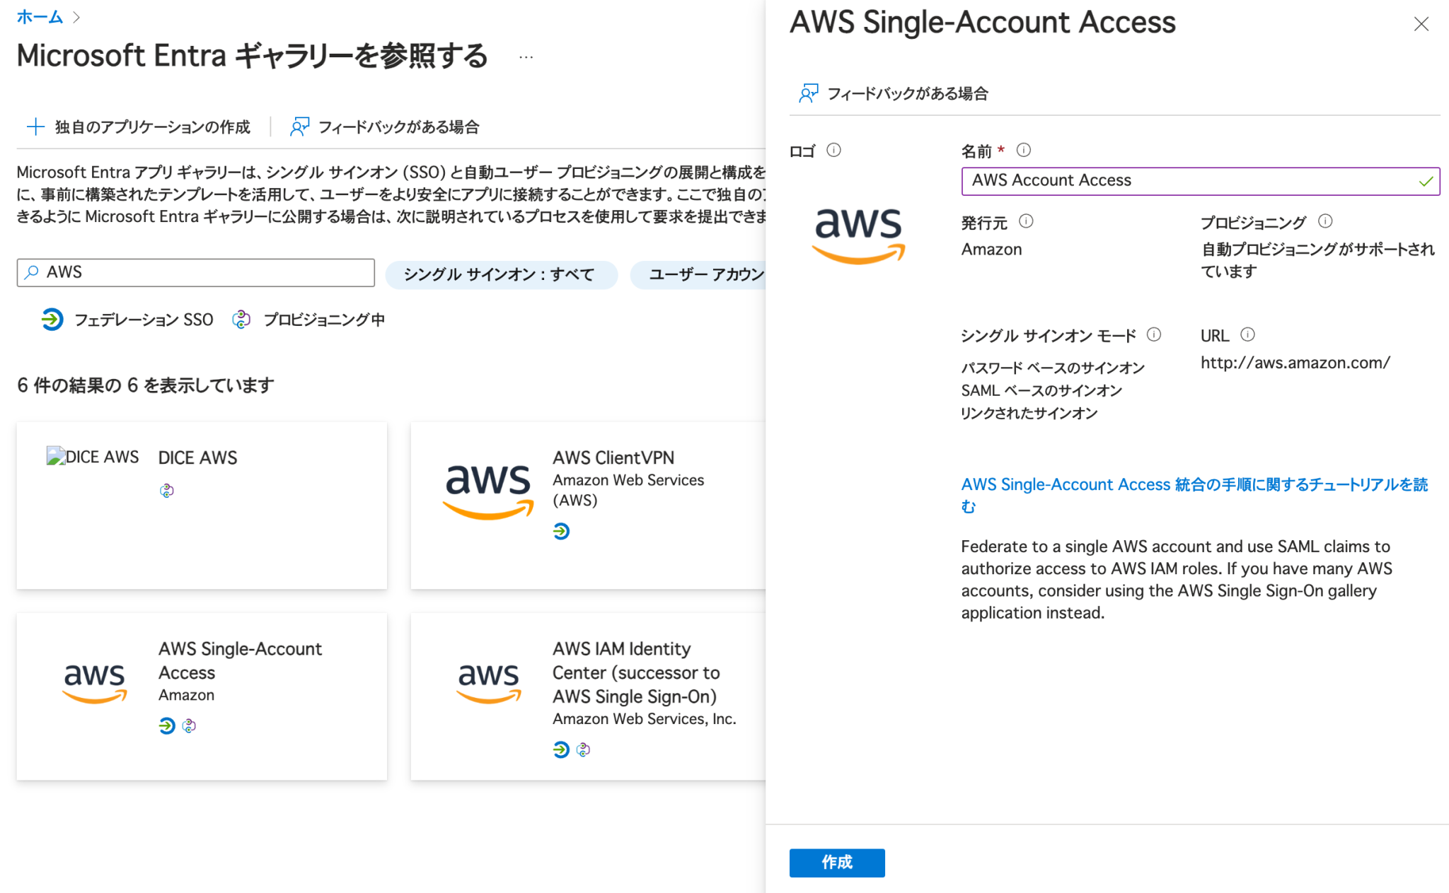Expand the ellipsis menu next to the page title
The image size is (1449, 893).
(x=525, y=57)
